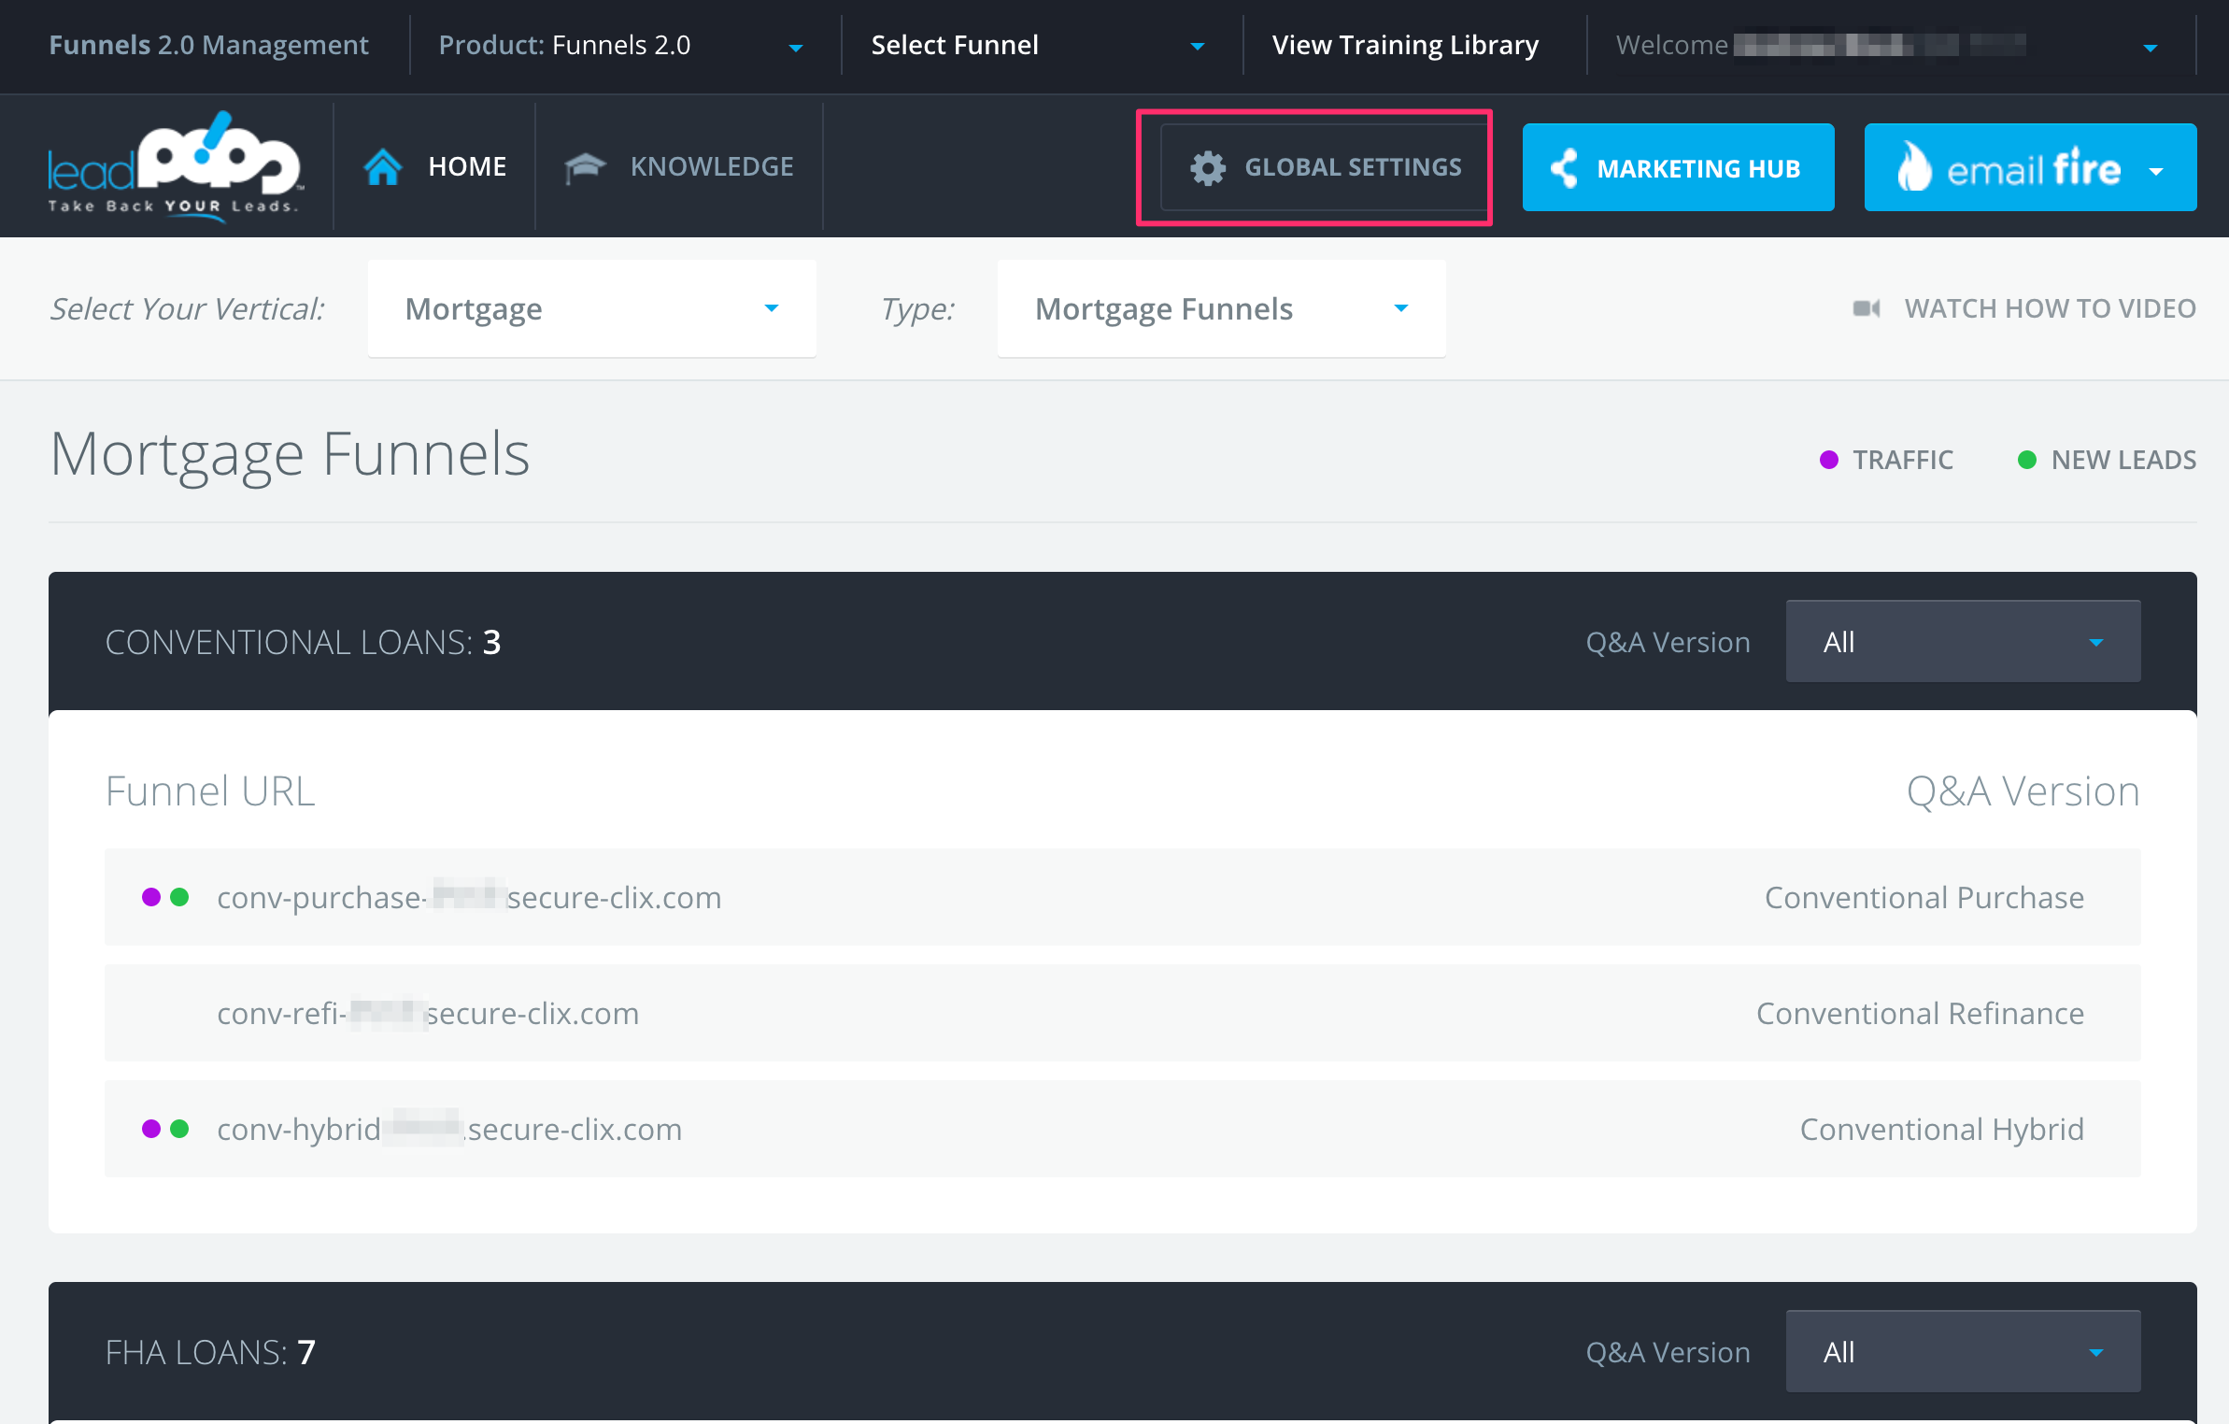Click Q&A Version column heading in table
The image size is (2229, 1424).
click(2023, 791)
